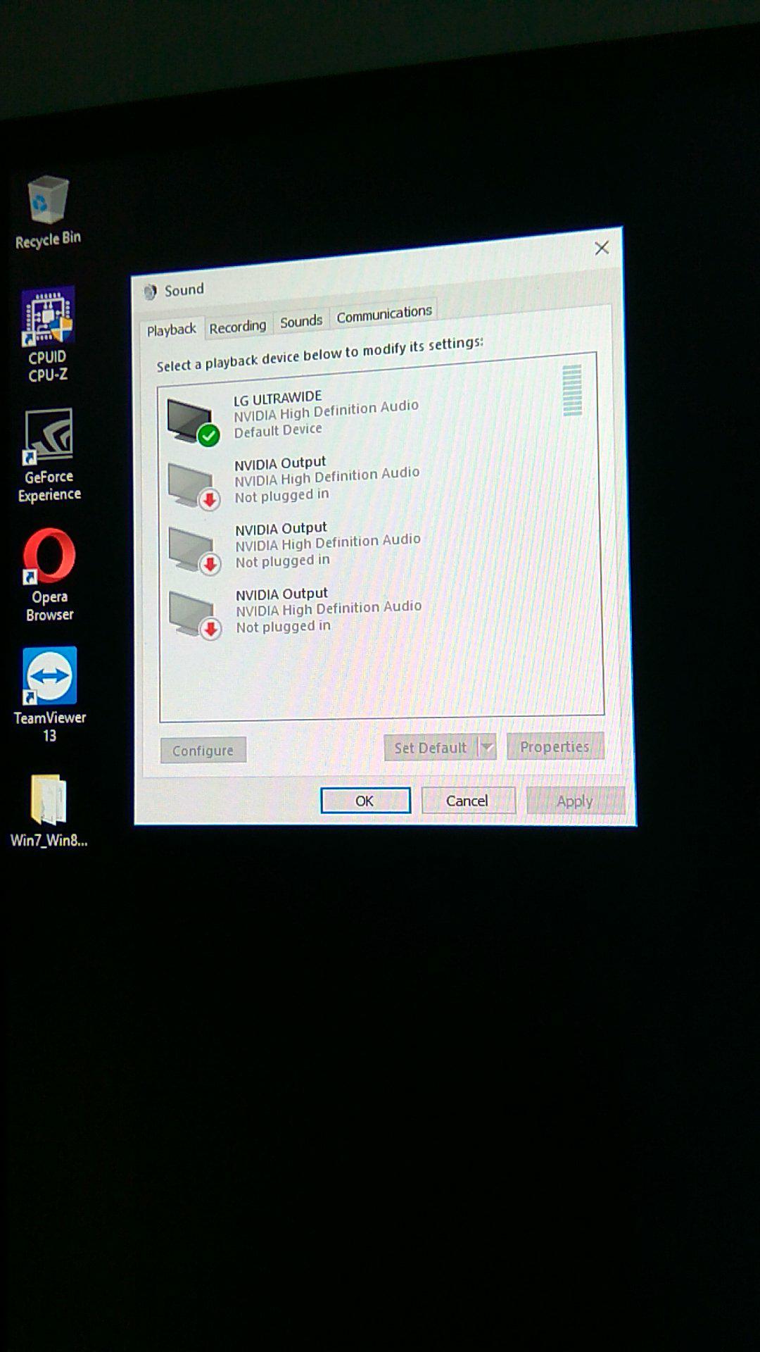Launch the CPUID CPU-Z shortcut
Image resolution: width=760 pixels, height=1352 pixels.
(48, 334)
